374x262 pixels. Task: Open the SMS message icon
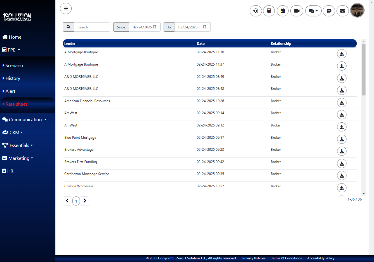point(329,11)
